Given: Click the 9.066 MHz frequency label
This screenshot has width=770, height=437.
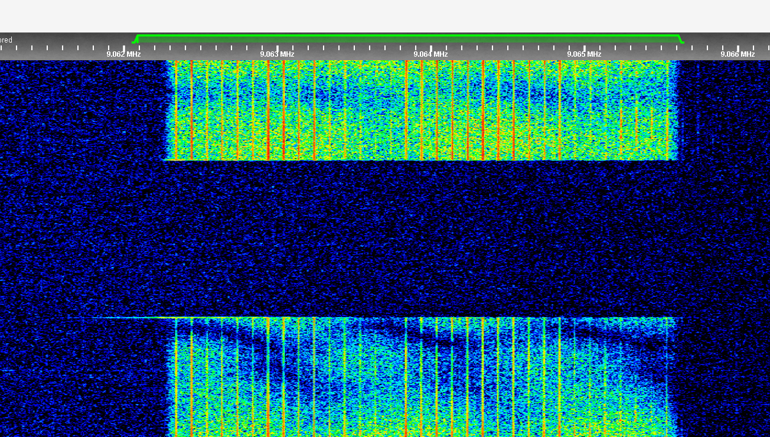Looking at the screenshot, I should pyautogui.click(x=738, y=54).
